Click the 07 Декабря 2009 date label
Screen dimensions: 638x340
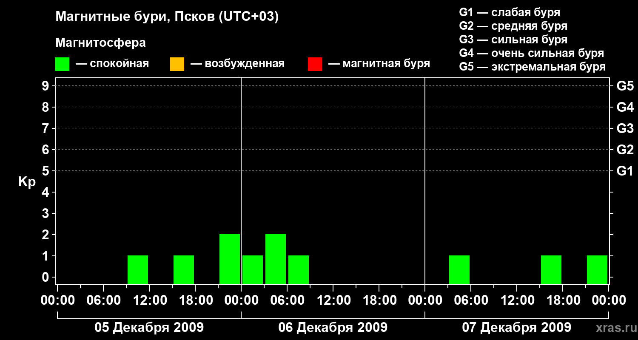click(x=517, y=328)
